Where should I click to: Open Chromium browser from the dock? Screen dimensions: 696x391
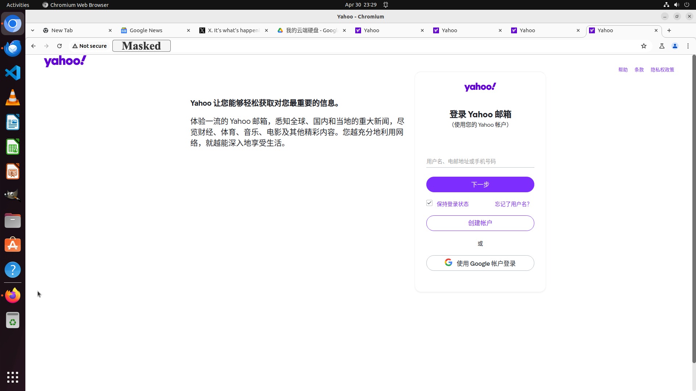[x=13, y=24]
